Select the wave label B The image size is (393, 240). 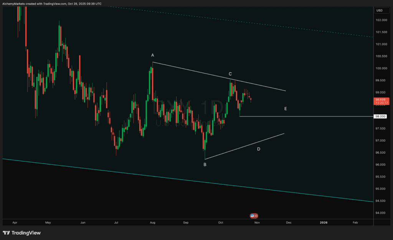click(x=205, y=165)
